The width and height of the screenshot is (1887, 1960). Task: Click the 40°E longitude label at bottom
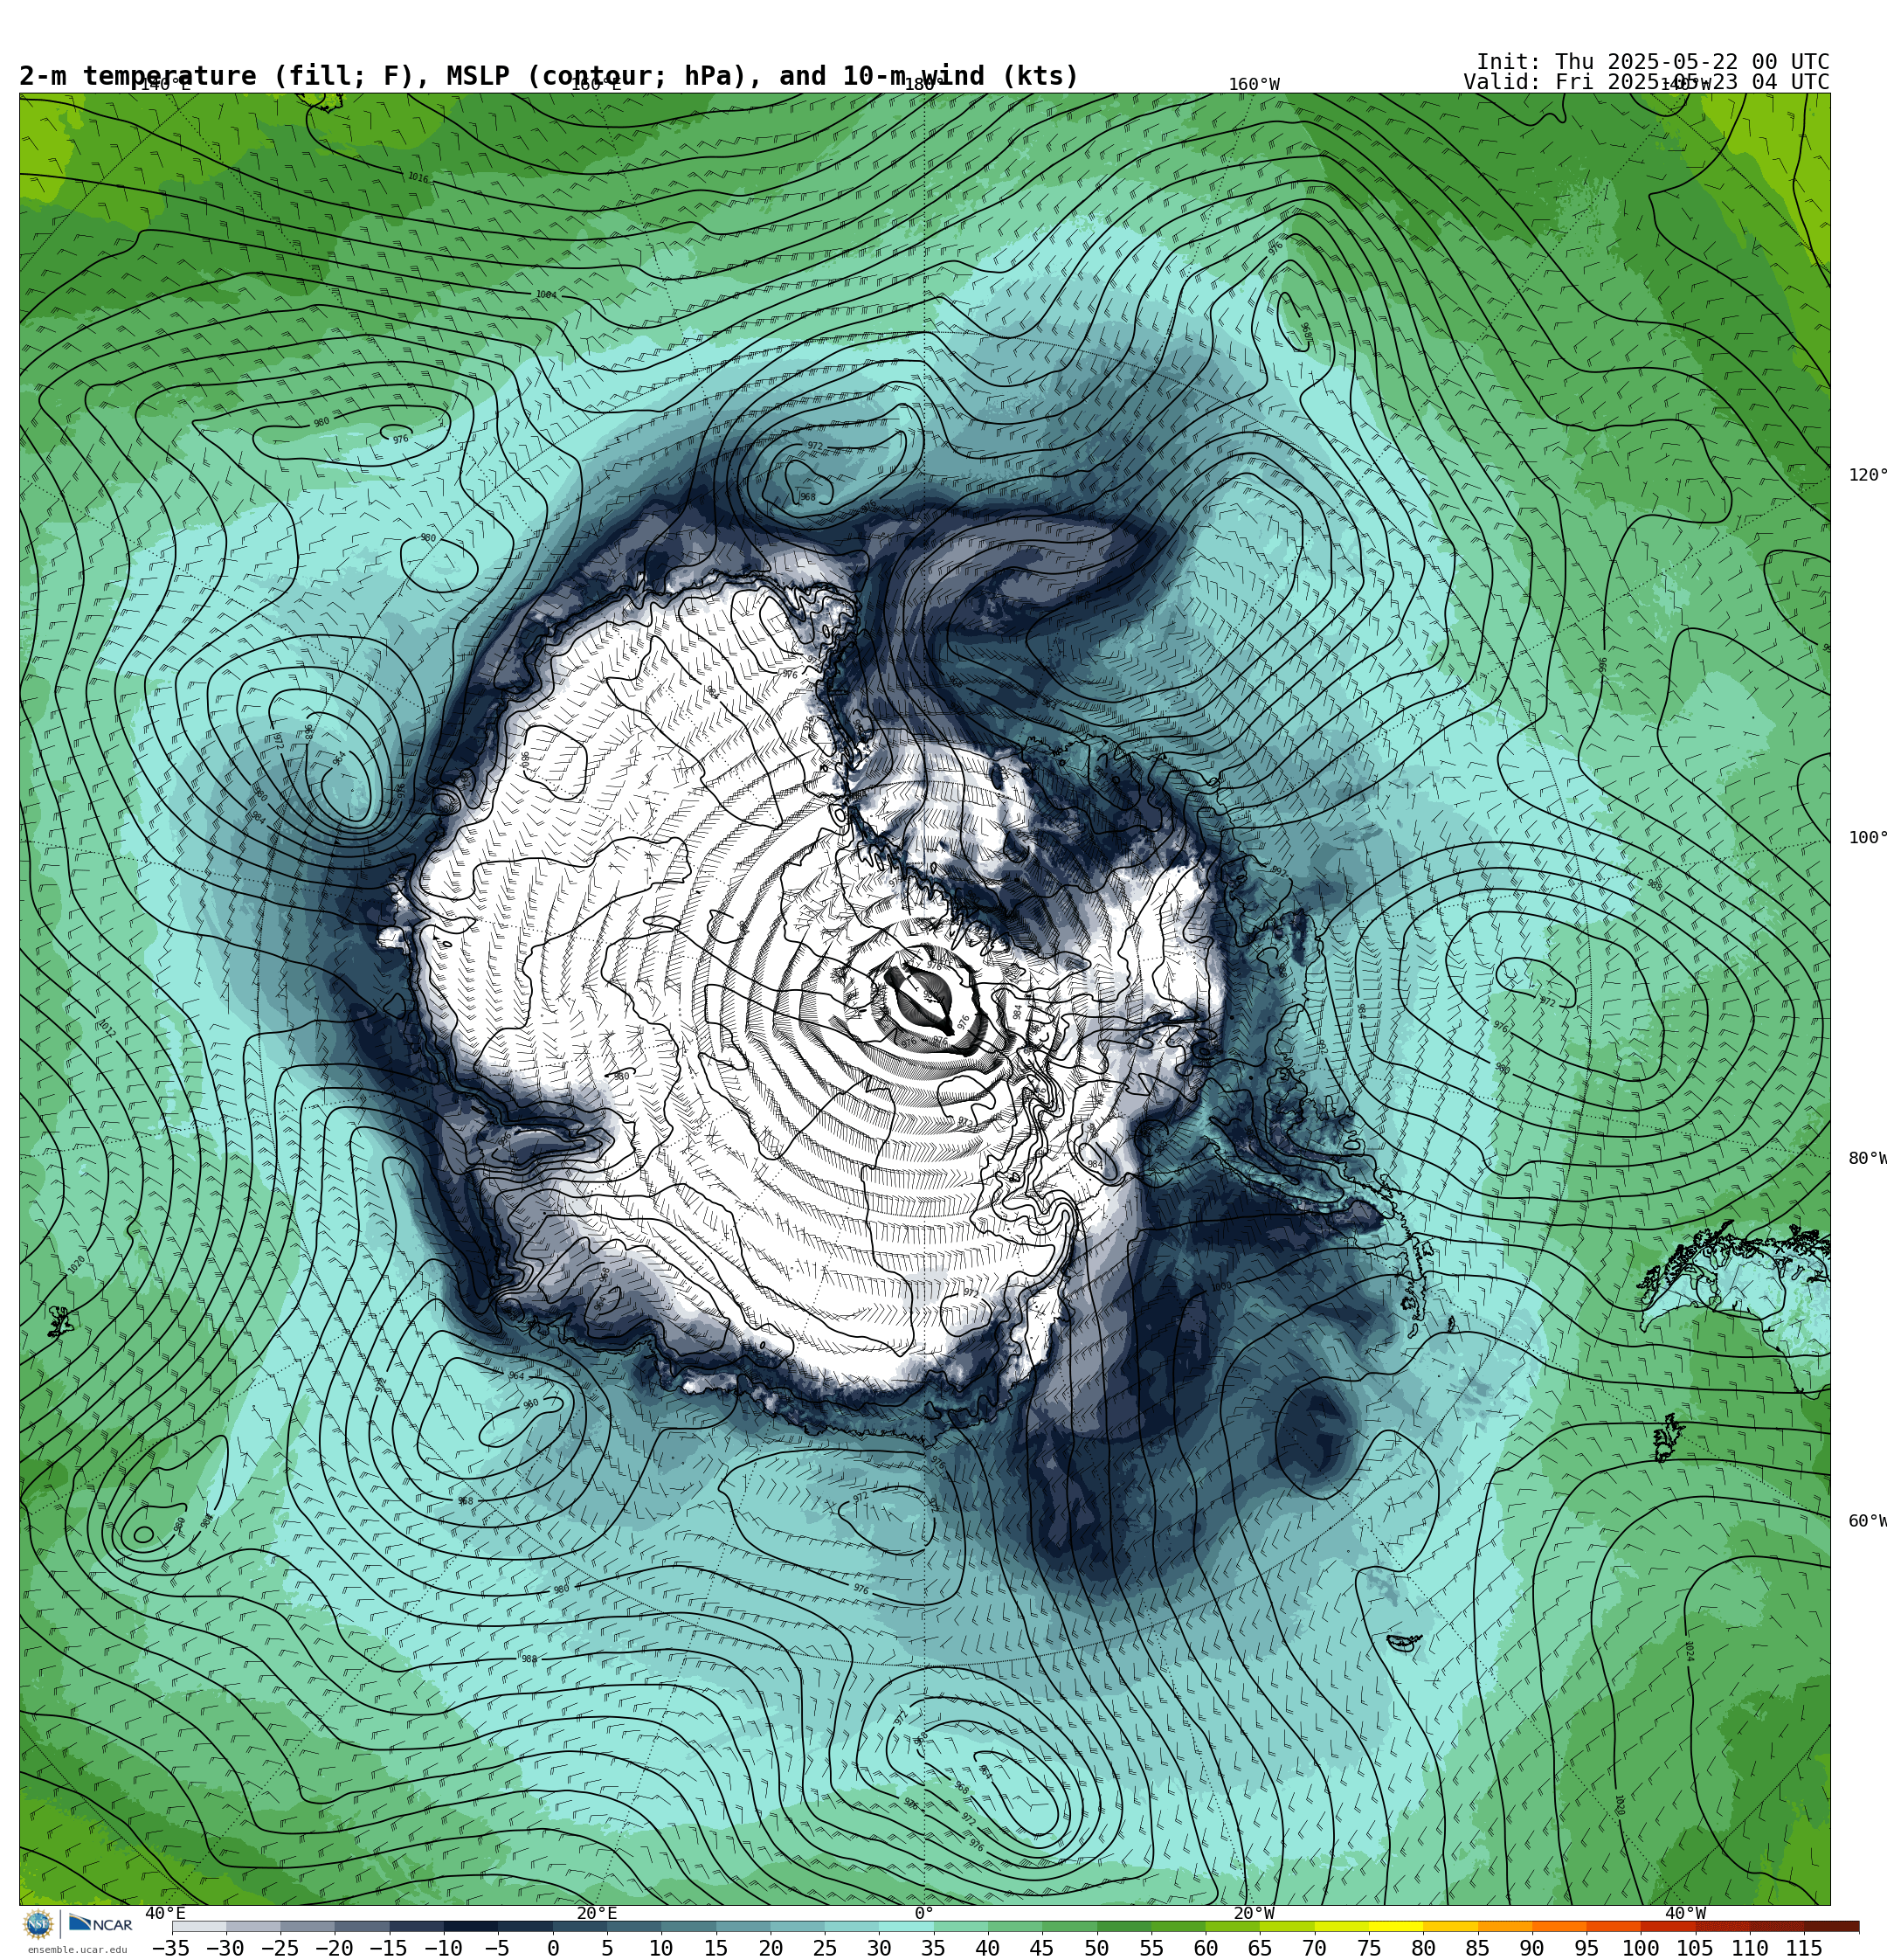point(165,1913)
